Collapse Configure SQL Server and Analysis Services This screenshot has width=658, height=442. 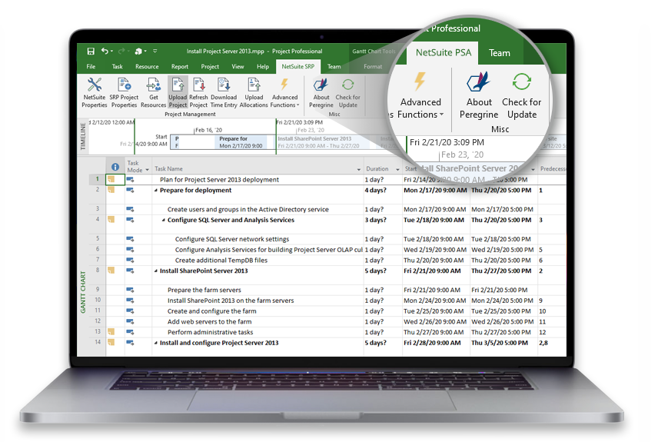pos(163,221)
